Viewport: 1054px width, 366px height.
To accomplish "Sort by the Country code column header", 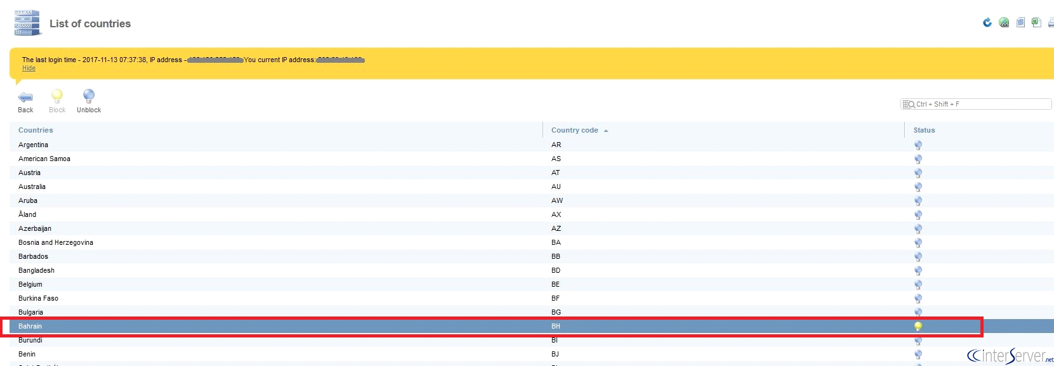I will pyautogui.click(x=574, y=130).
